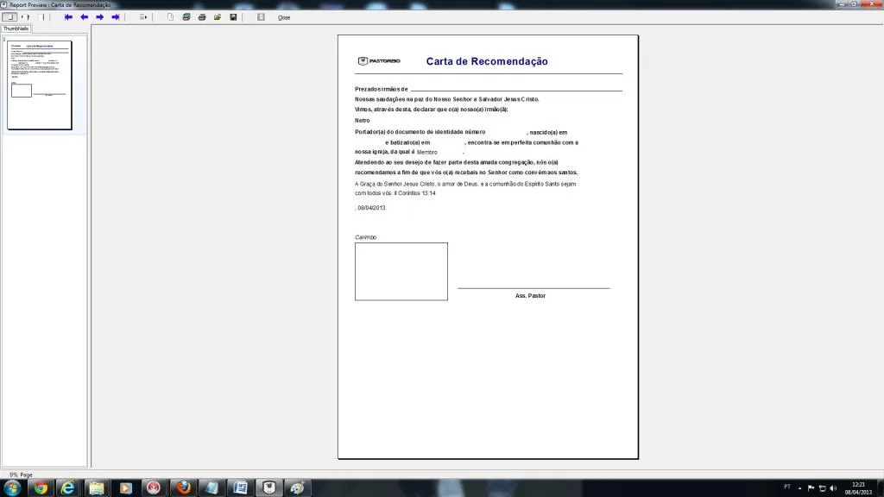Toggle the 100% zoom view button

tap(41, 17)
